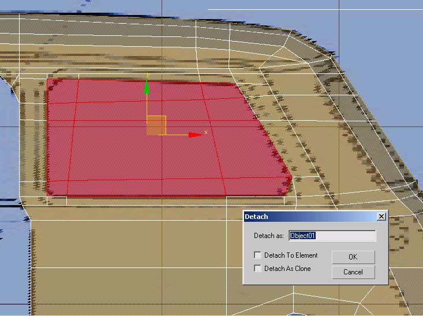This screenshot has width=423, height=316.
Task: Click the yellow XY-plane gizmo square
Action: click(x=156, y=125)
